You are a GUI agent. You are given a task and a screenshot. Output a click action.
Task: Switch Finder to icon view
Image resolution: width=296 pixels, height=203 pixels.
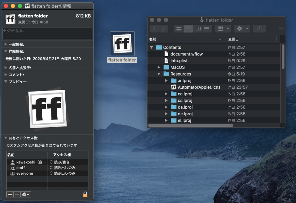tap(179, 29)
